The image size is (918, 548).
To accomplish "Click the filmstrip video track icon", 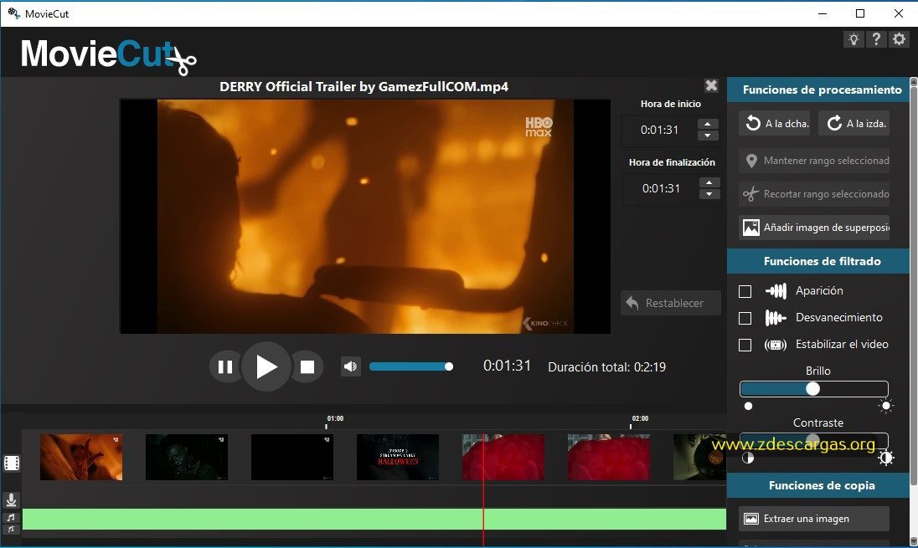I will point(12,463).
